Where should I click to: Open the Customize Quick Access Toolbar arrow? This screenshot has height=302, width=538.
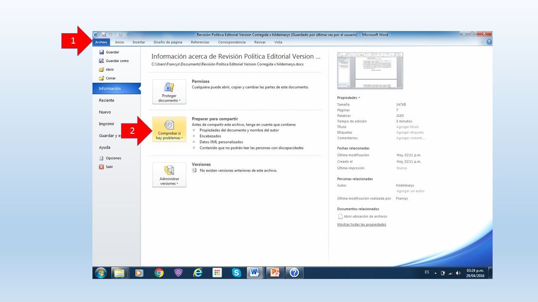coord(128,34)
